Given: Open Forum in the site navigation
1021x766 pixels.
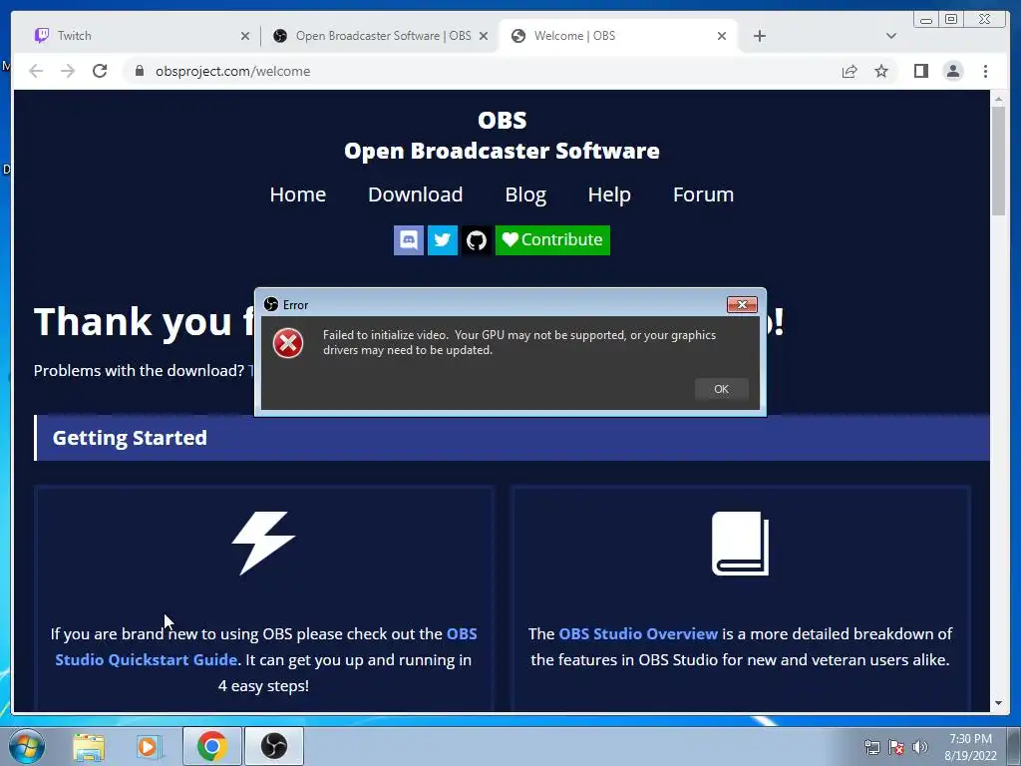Looking at the screenshot, I should point(703,194).
